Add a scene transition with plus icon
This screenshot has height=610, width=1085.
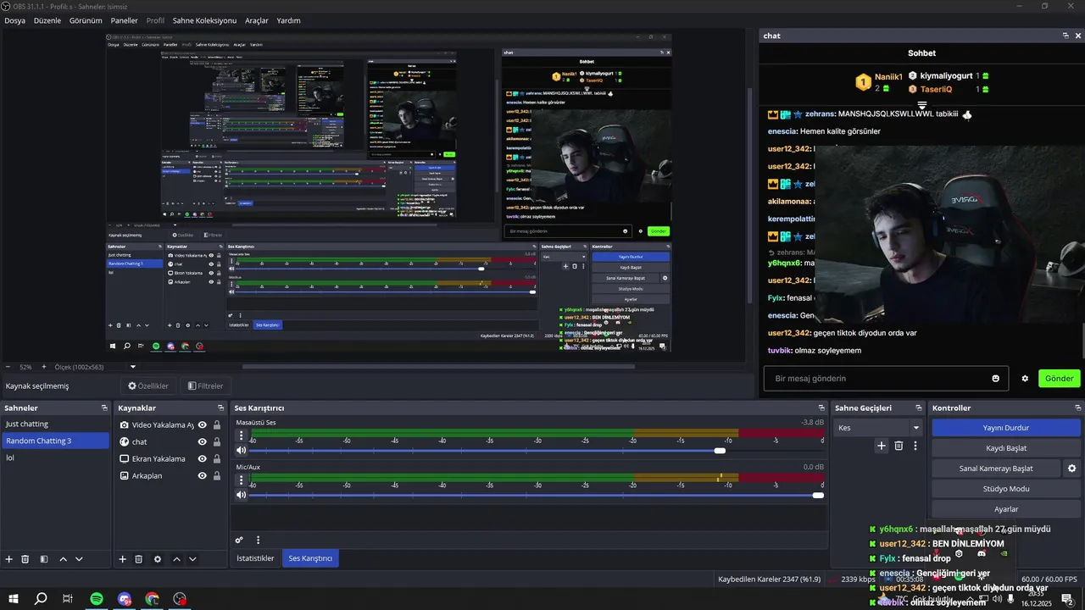click(x=882, y=446)
